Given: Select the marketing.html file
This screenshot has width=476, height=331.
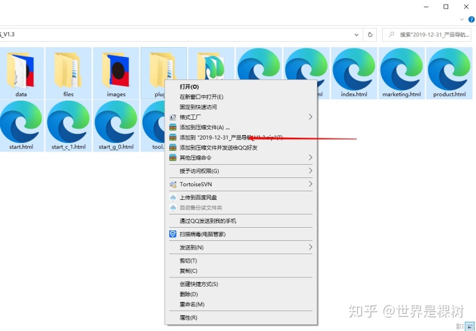Looking at the screenshot, I should pos(401,73).
